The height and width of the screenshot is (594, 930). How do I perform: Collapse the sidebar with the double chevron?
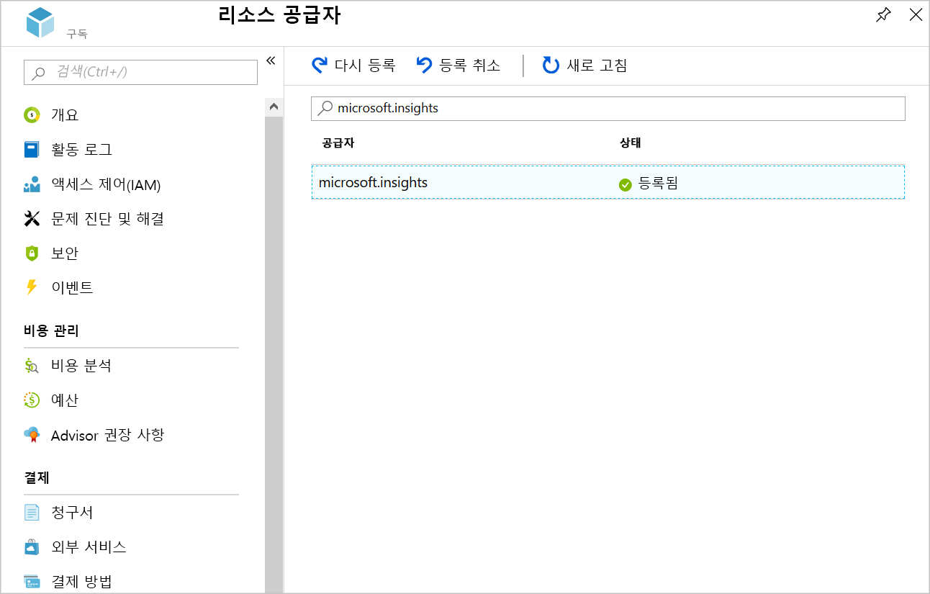click(271, 60)
